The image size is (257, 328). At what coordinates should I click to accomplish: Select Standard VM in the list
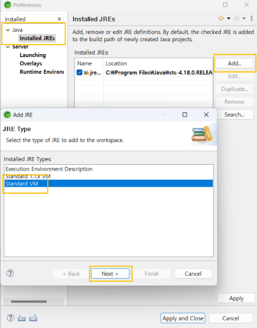[x=108, y=183]
